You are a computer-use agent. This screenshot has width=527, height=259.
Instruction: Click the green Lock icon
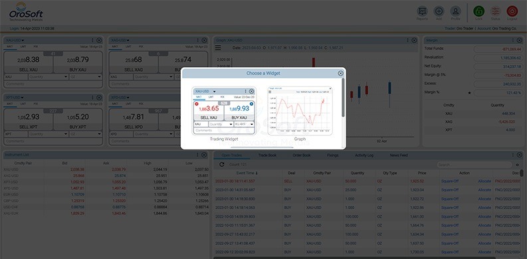pos(478,11)
